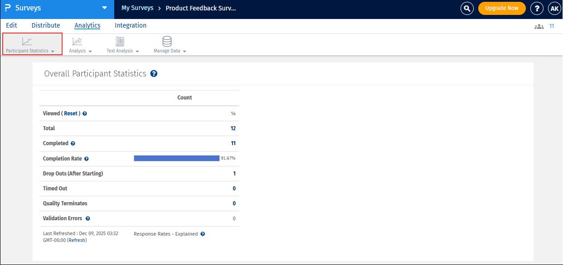Expand the Surveys product dropdown
The height and width of the screenshot is (265, 563).
105,8
